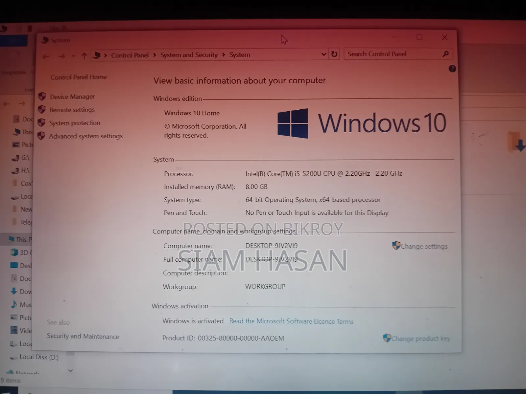Click the shield icon beside Remote settings
The height and width of the screenshot is (394, 526).
[x=42, y=109]
